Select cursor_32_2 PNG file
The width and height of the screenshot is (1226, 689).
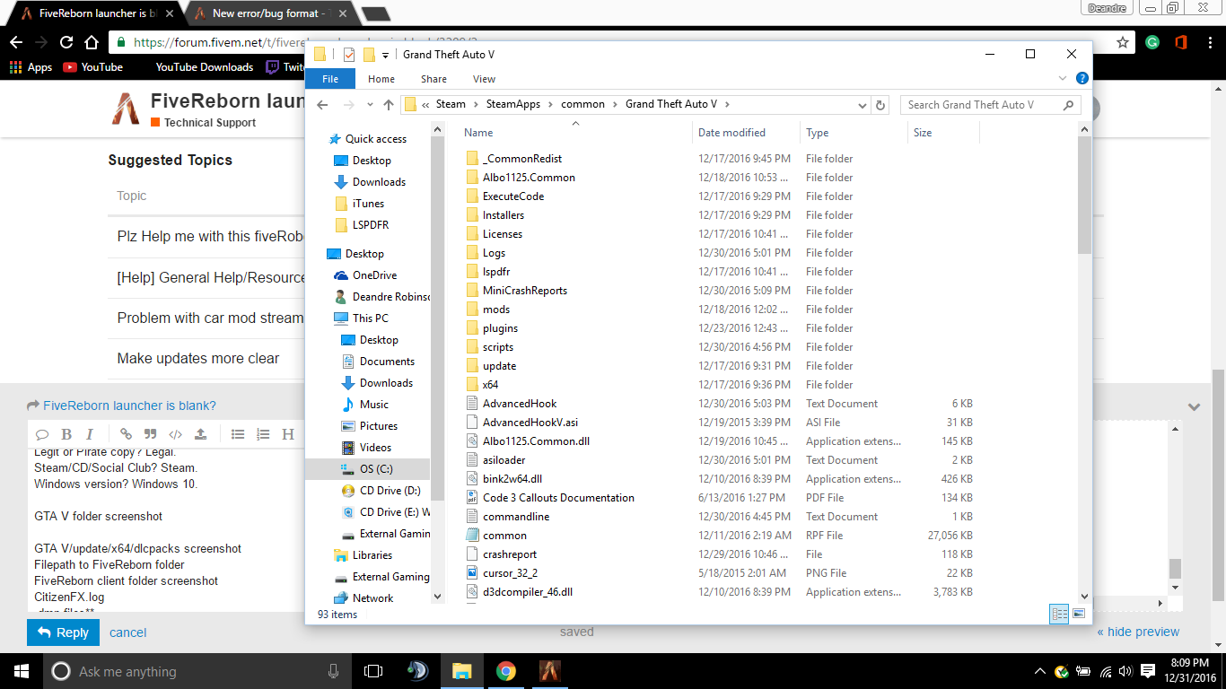coord(510,573)
